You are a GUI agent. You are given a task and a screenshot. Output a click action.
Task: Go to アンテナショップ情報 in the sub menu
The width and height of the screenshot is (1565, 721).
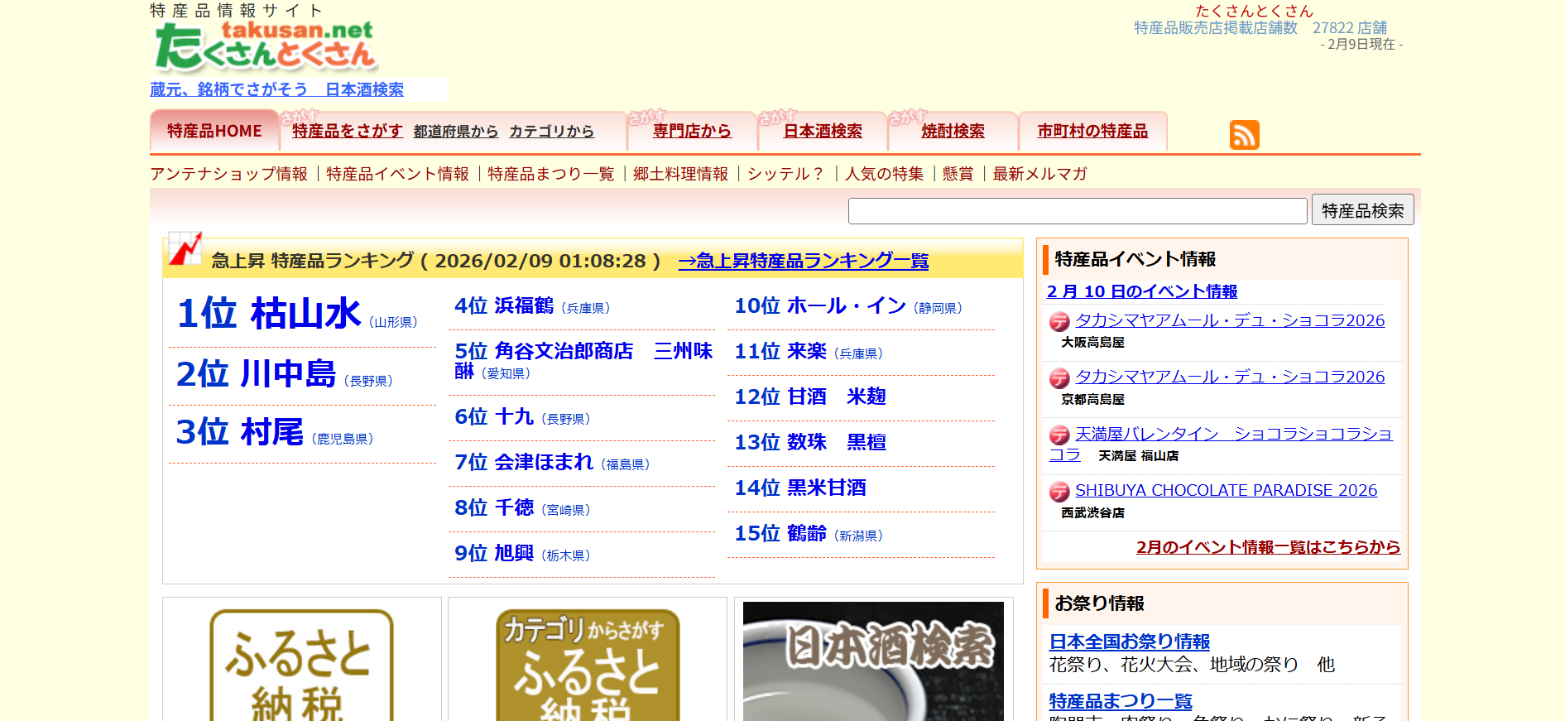229,174
